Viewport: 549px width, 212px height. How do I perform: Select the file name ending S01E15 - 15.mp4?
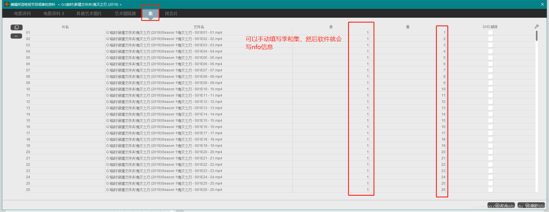[199, 121]
